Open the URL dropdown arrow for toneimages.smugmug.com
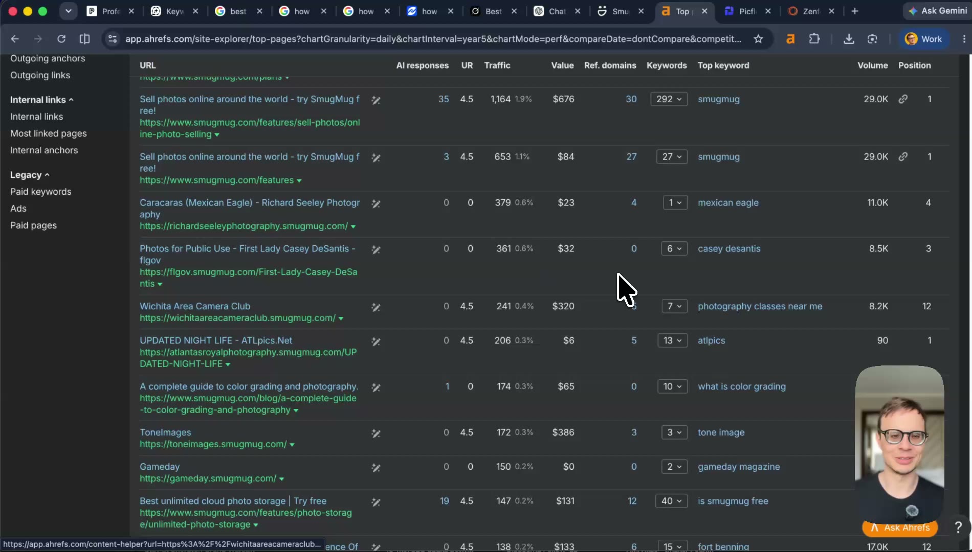Screen dimensions: 972x552 (x=292, y=445)
